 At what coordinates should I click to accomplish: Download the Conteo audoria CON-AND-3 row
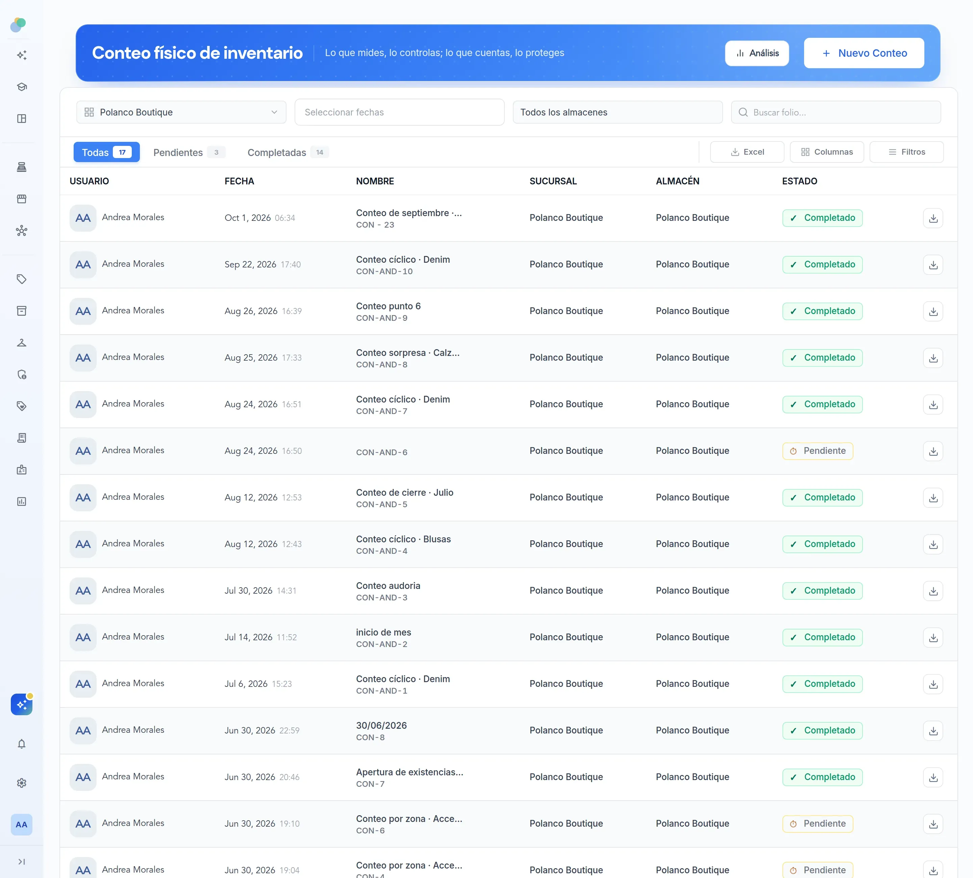[x=933, y=591]
